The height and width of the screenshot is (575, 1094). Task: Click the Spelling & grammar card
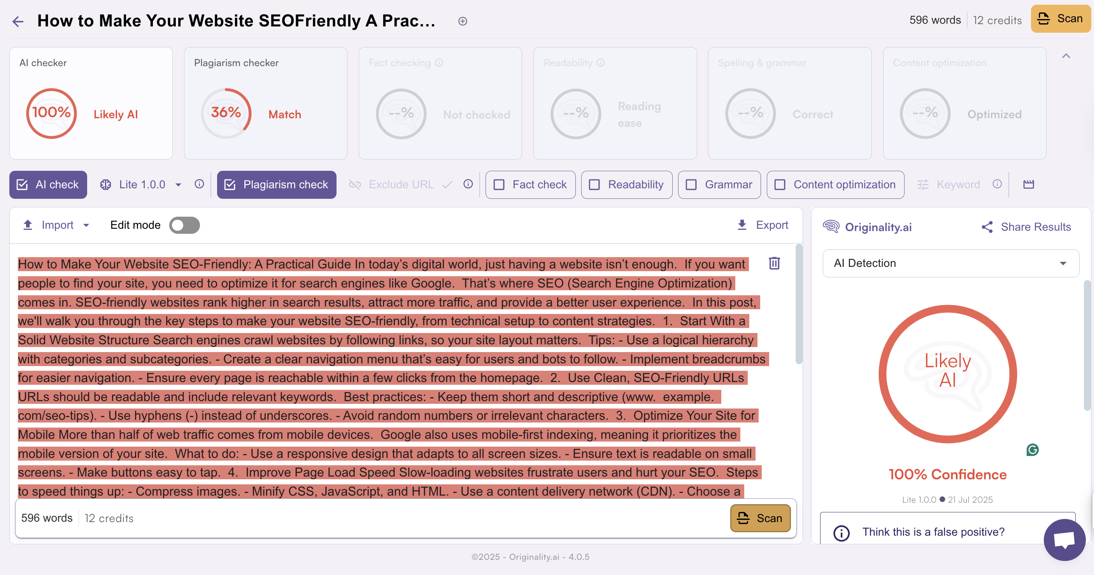click(x=789, y=103)
